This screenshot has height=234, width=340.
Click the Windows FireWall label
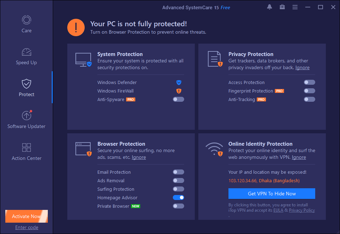tap(115, 91)
